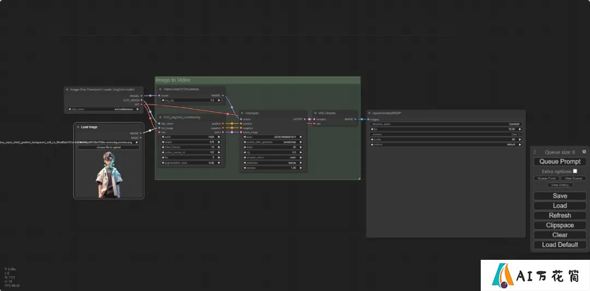Open the ckpt_name model selector
Viewport: 590px width, 291px height.
click(x=103, y=109)
